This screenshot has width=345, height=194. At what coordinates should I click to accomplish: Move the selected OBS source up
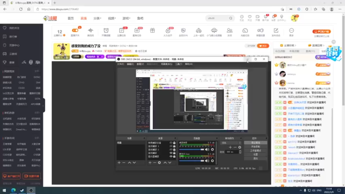[x=165, y=163]
